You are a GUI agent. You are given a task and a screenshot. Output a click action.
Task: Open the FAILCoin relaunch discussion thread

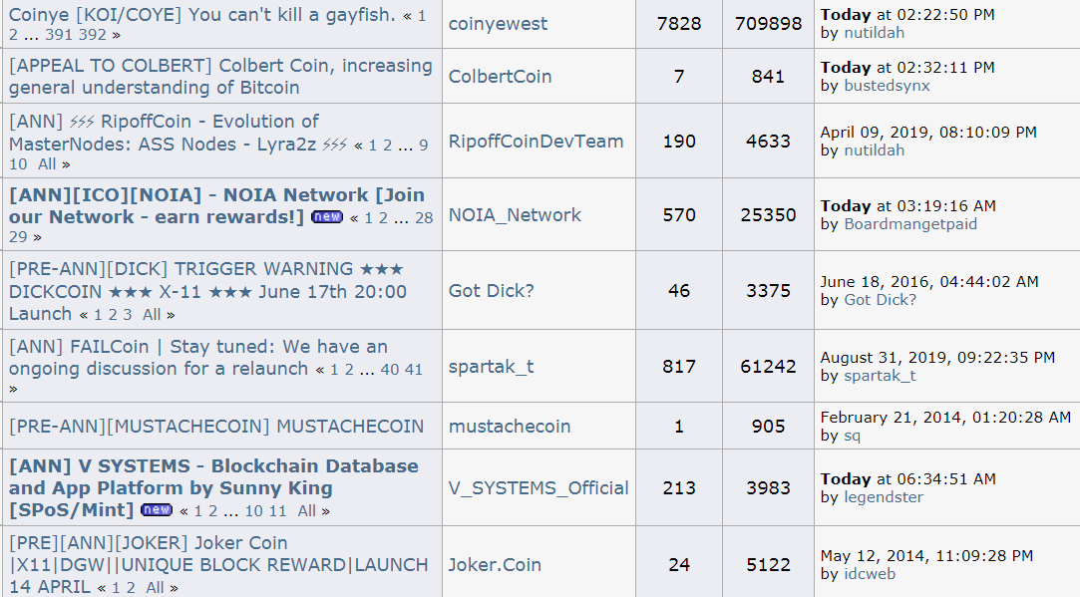pyautogui.click(x=198, y=358)
